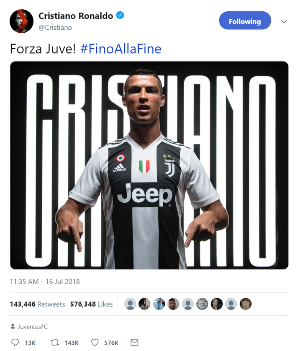Click the reply speech bubble icon
297x351 pixels.
pos(15,343)
